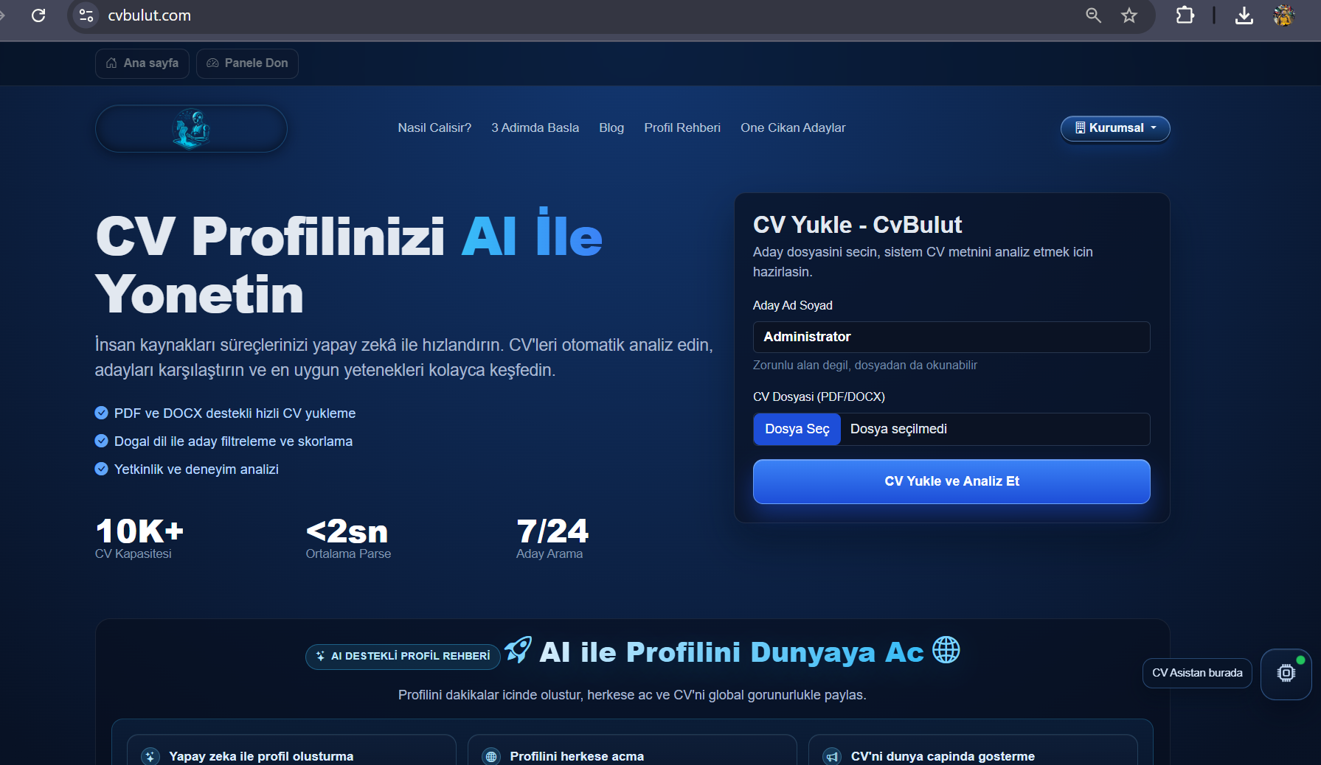Click the browser address bar URL
Viewport: 1321px width, 765px height.
click(150, 15)
